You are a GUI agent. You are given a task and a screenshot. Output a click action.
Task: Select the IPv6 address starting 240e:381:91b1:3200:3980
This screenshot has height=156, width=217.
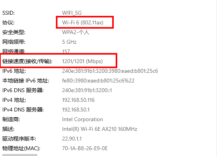[110, 71]
